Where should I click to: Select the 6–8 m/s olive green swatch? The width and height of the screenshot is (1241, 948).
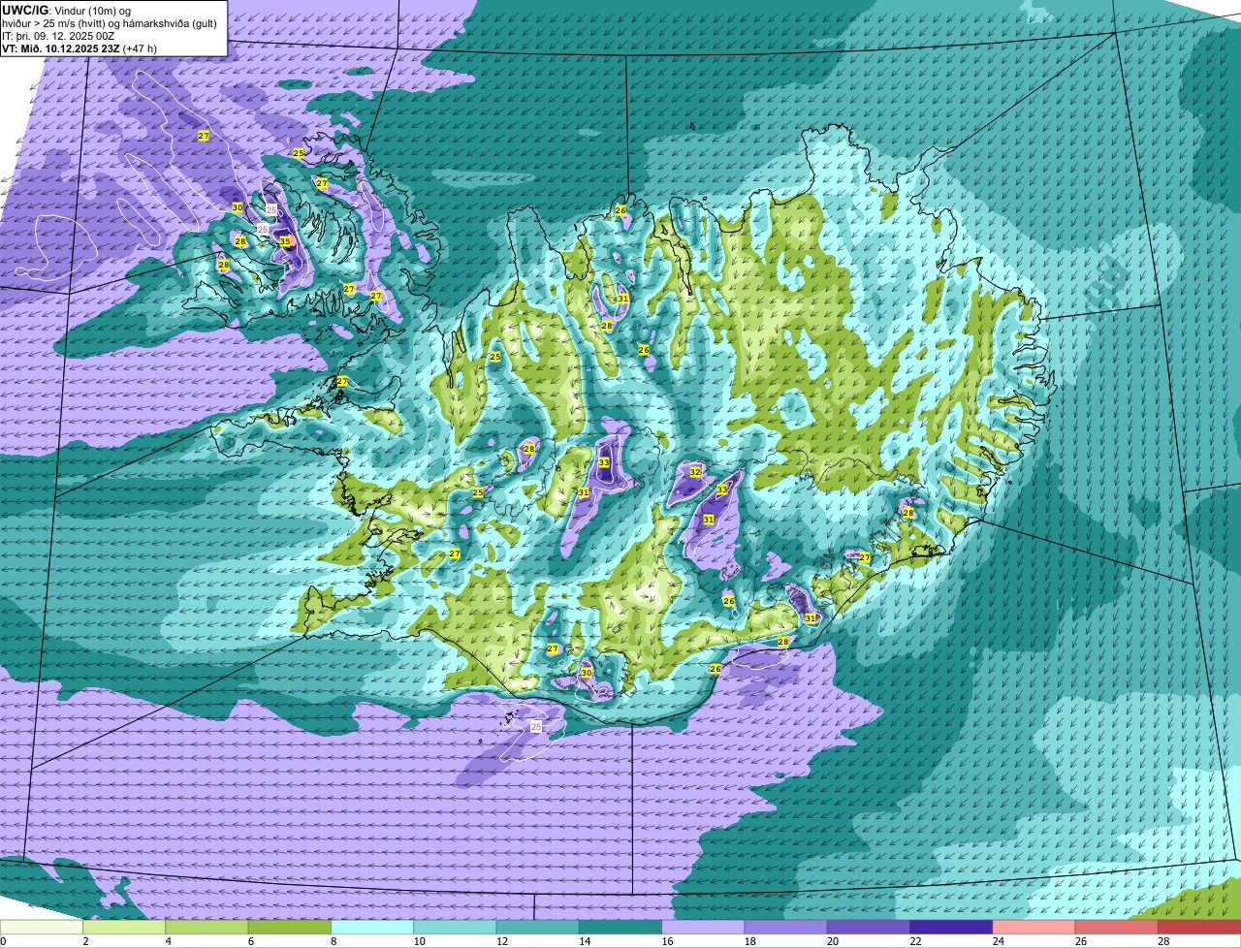[x=289, y=927]
